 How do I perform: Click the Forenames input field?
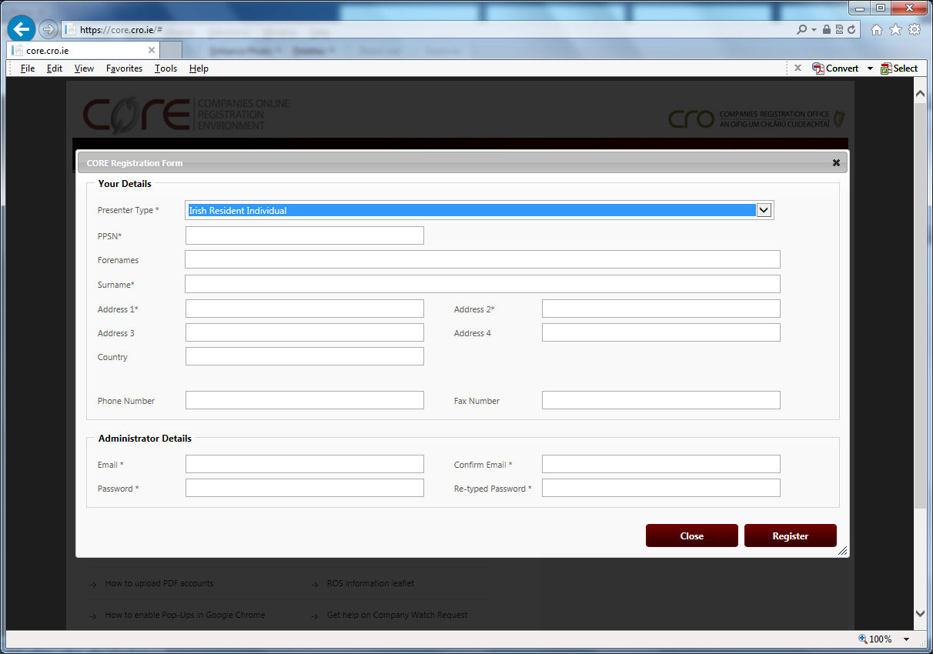[483, 259]
